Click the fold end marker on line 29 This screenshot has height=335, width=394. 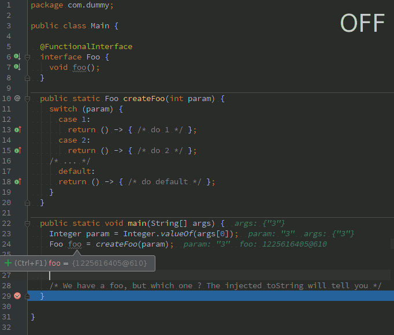coord(27,296)
